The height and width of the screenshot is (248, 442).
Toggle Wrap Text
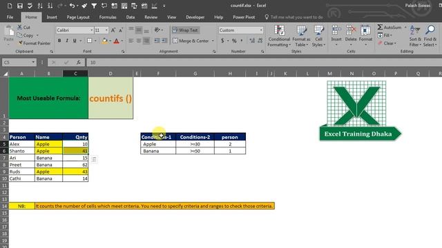(185, 30)
